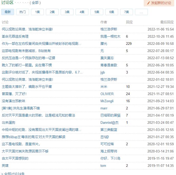This screenshot has height=175, width=176.
Task: Filter discussions by 4集
Action: click(x=82, y=12)
